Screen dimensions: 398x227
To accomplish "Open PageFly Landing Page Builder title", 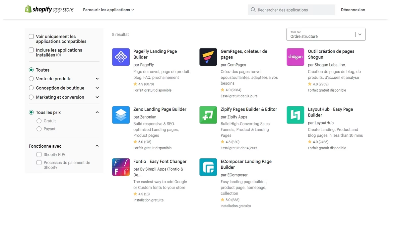I will click(155, 54).
